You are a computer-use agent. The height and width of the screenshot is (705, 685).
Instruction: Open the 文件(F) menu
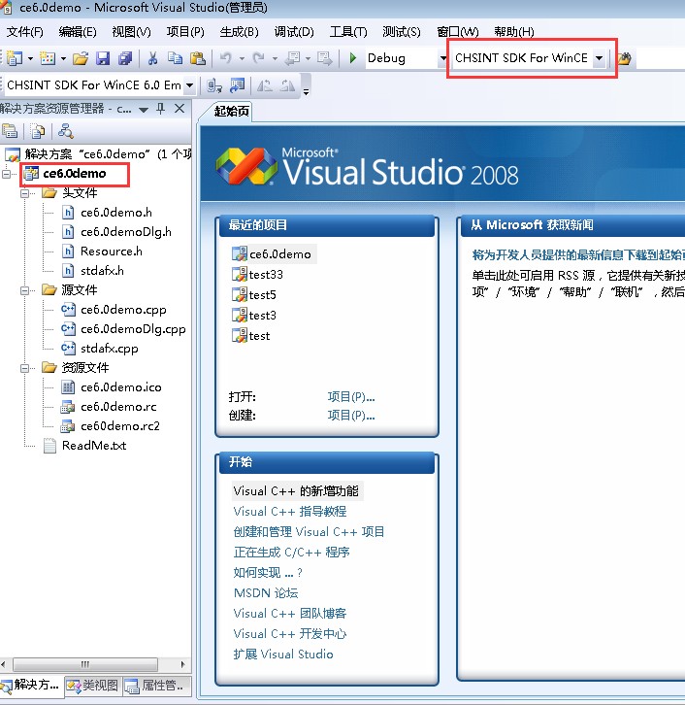pos(24,32)
